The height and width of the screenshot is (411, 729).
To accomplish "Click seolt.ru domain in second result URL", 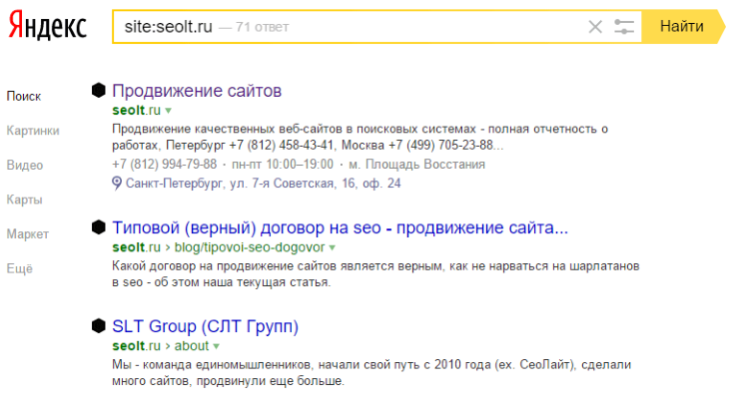I will [136, 247].
